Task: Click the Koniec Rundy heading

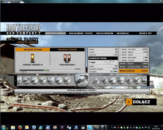Action: (x=22, y=39)
